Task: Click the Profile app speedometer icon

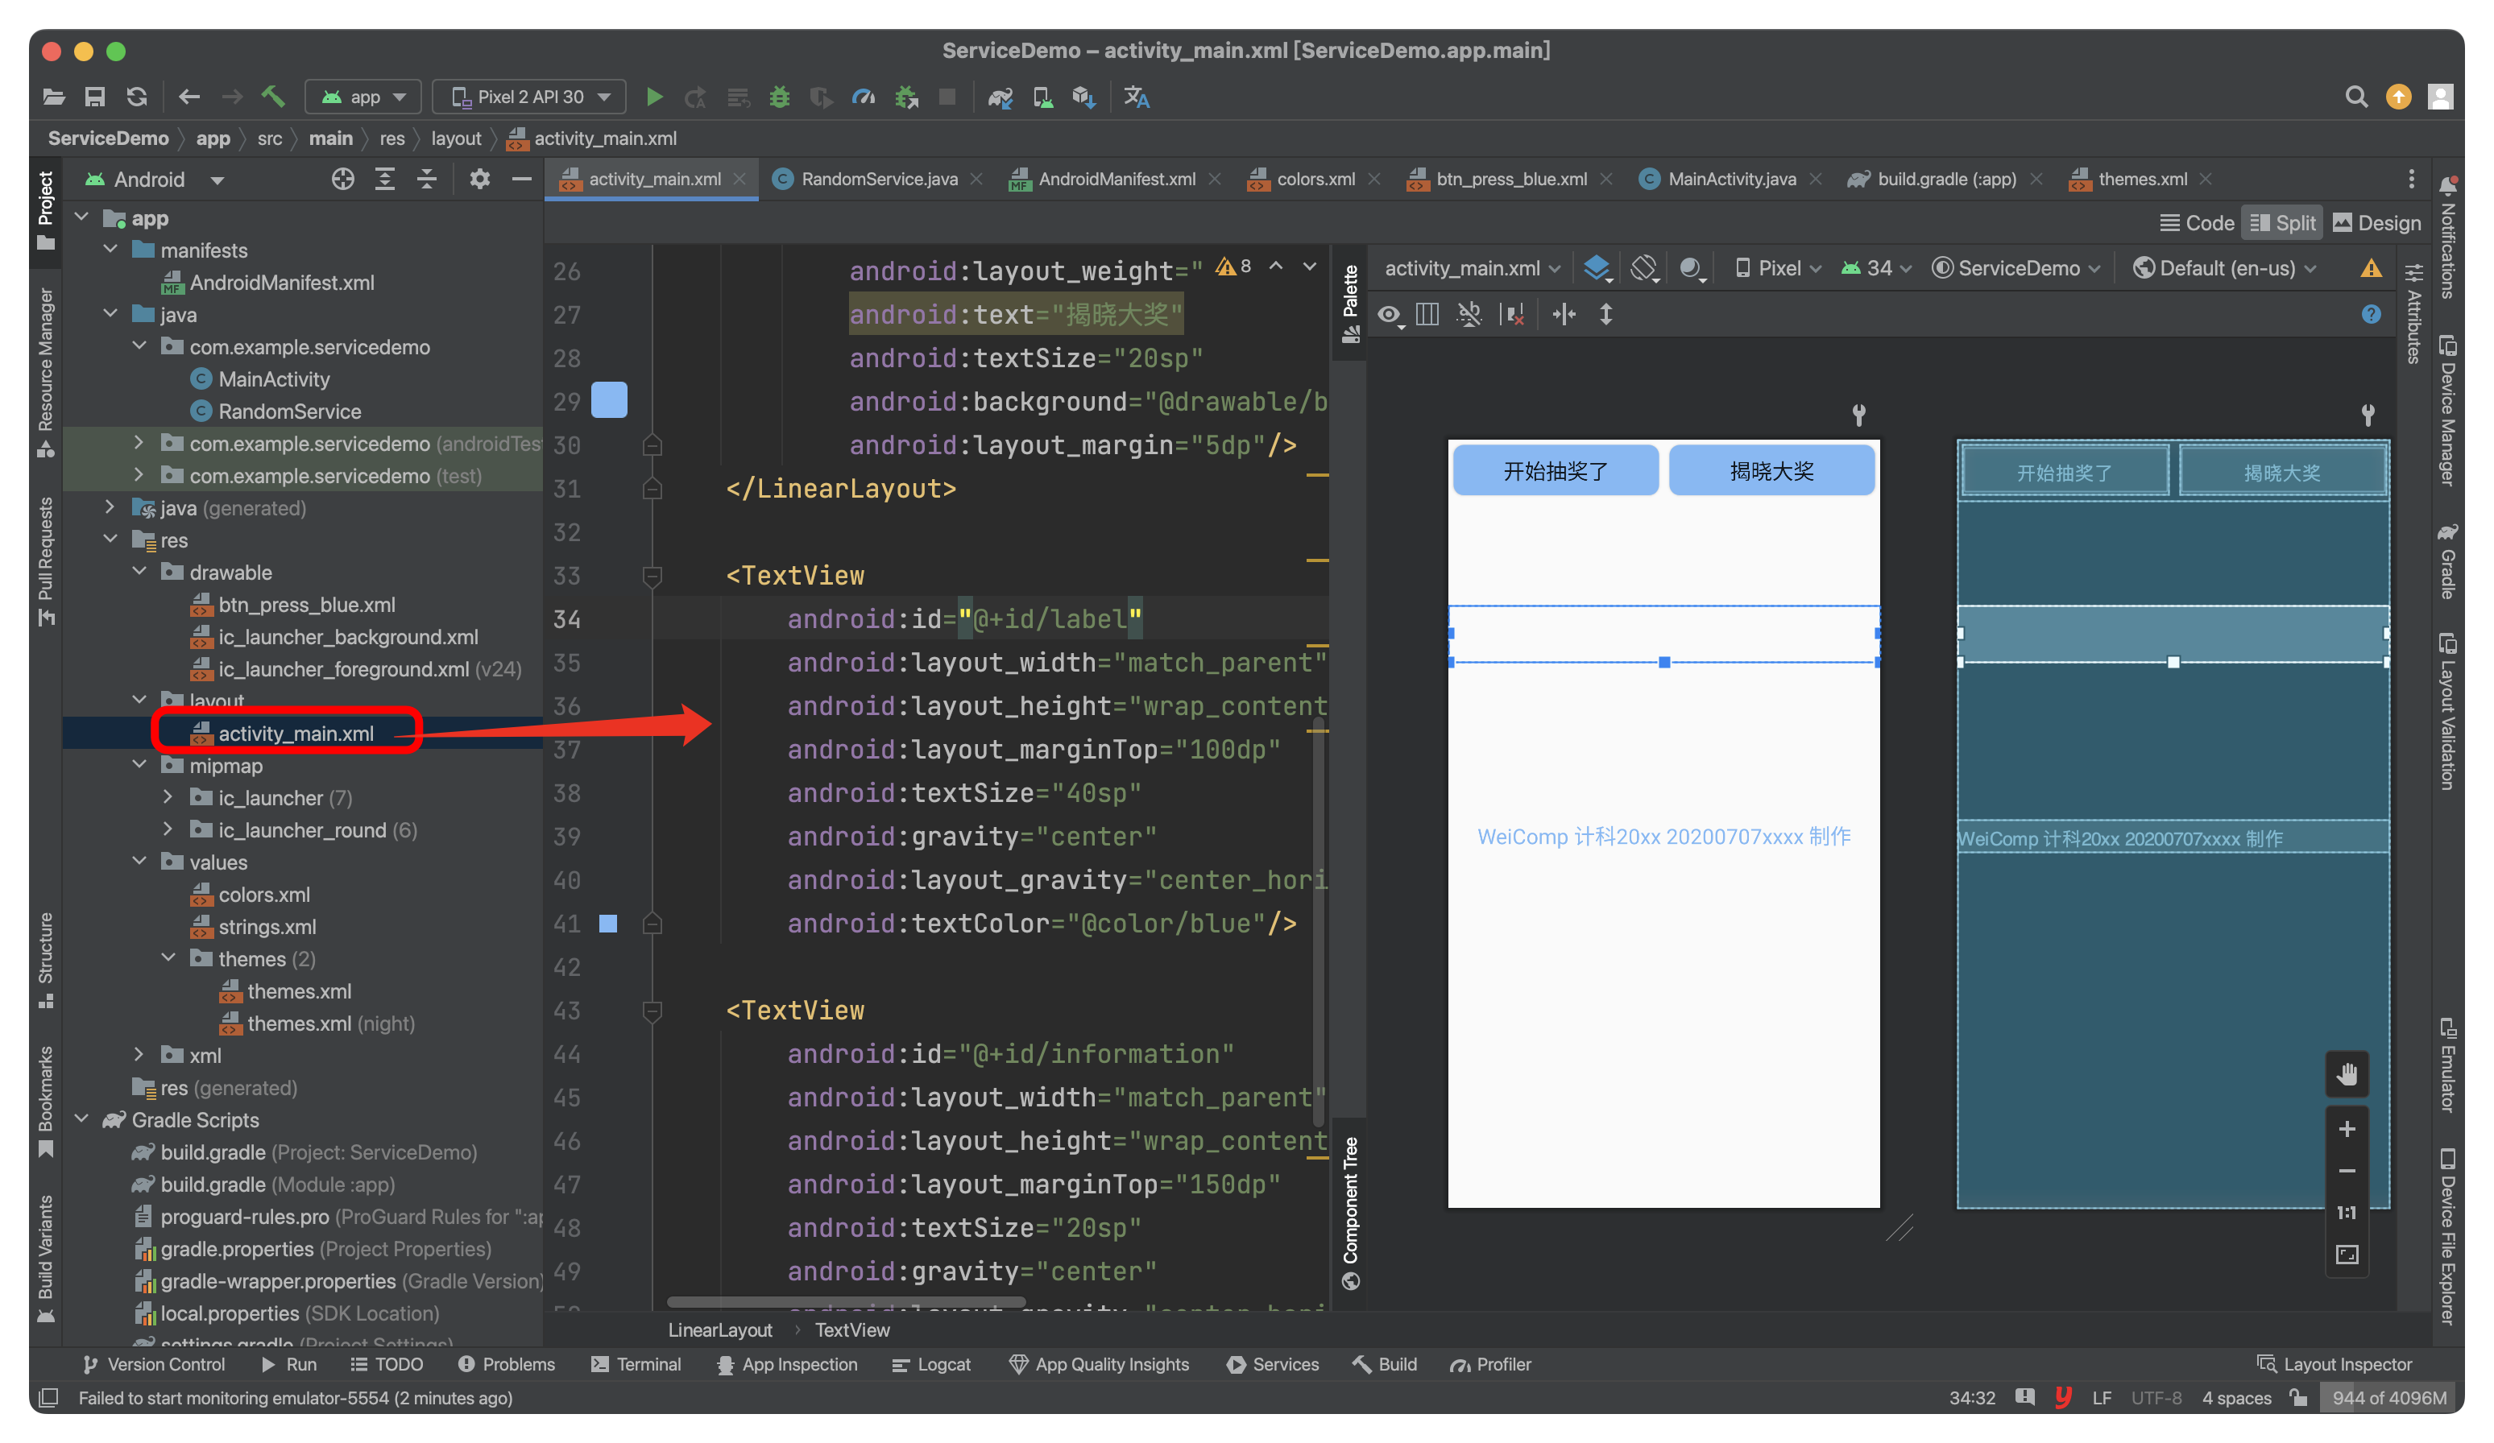Action: [864, 97]
